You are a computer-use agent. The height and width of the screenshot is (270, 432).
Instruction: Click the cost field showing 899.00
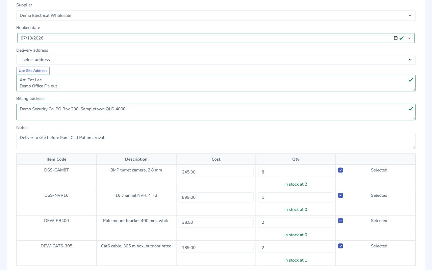[x=216, y=197]
